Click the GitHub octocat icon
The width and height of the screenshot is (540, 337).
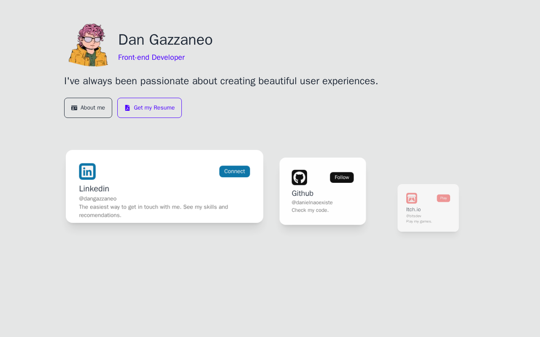(299, 177)
